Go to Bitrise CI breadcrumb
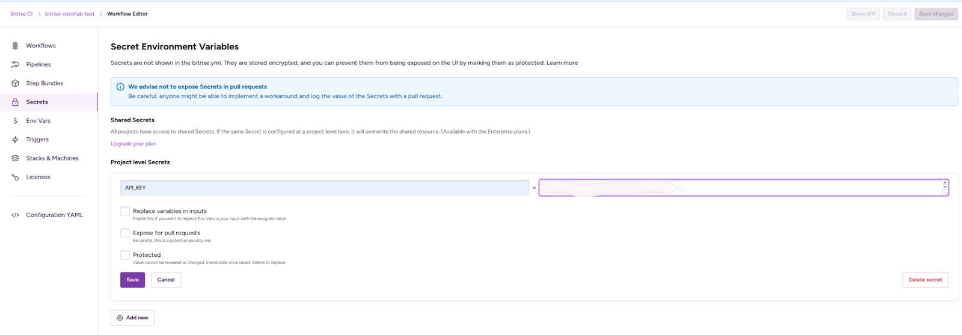This screenshot has width=962, height=335. click(22, 14)
